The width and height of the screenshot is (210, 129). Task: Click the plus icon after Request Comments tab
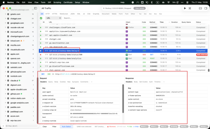[x=92, y=82]
